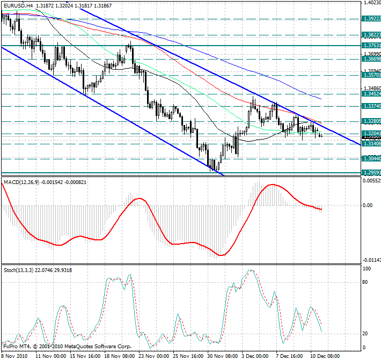Click the 15 Nov 16:00 time label
This screenshot has height=360, width=381.
tap(85, 356)
